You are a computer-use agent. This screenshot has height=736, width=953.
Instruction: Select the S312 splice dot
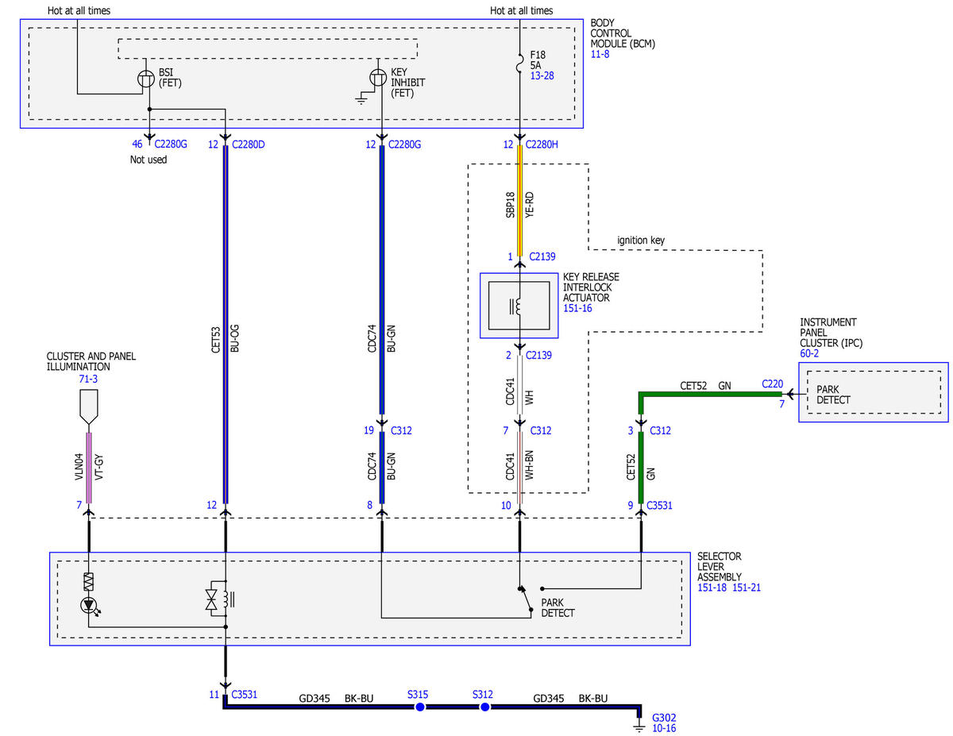[x=484, y=707]
